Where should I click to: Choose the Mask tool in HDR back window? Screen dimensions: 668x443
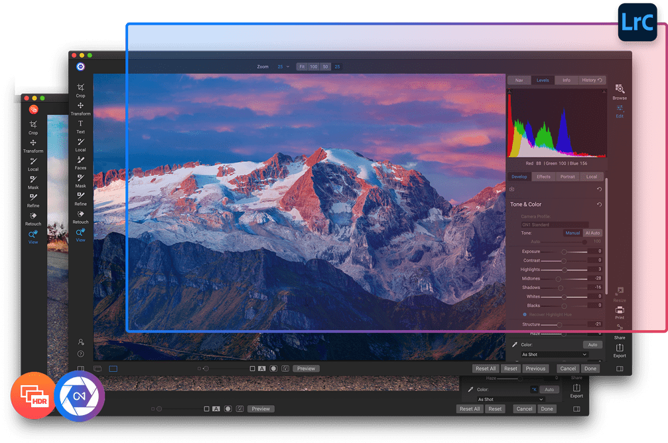[33, 182]
